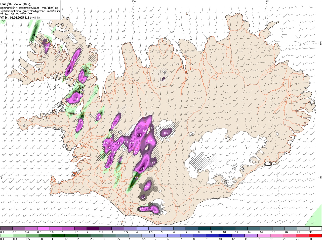
Task: Pick the darkest purple 2–2.5 snow swatch
Action: point(93,228)
